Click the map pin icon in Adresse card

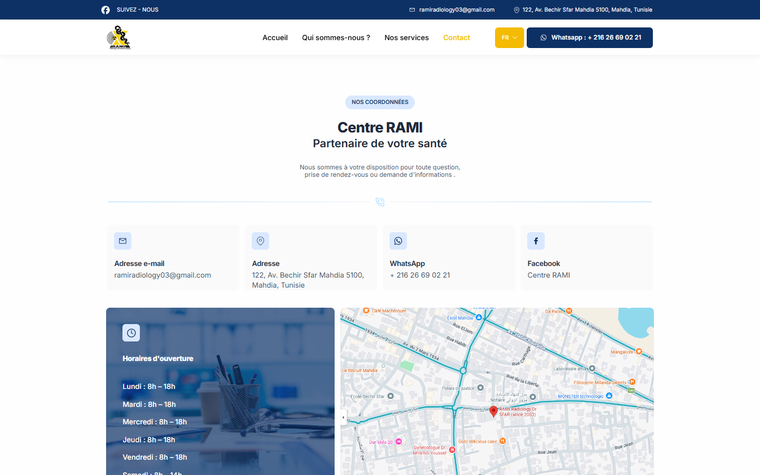[x=260, y=241]
